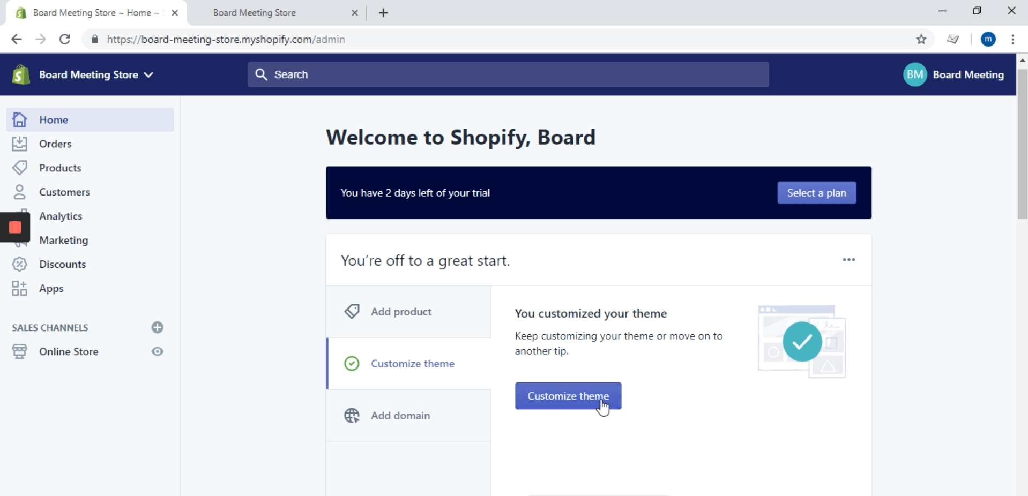Open Discounts section
The image size is (1028, 496).
62,264
